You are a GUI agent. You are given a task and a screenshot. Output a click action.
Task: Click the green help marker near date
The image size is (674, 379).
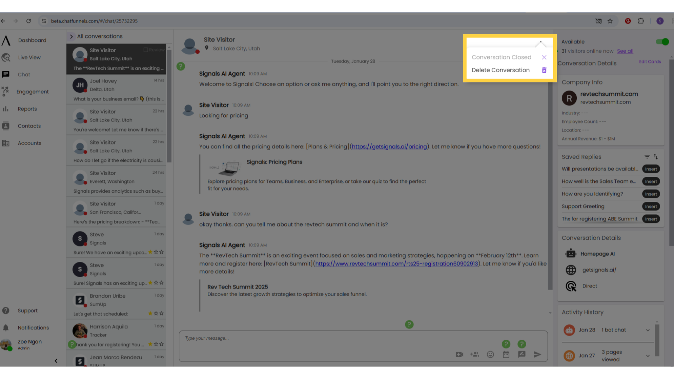click(181, 66)
